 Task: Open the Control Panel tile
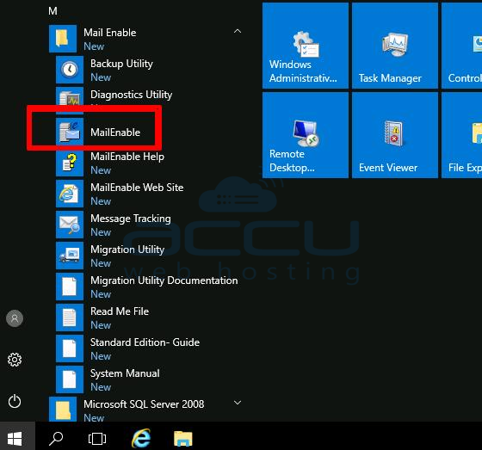[461, 46]
